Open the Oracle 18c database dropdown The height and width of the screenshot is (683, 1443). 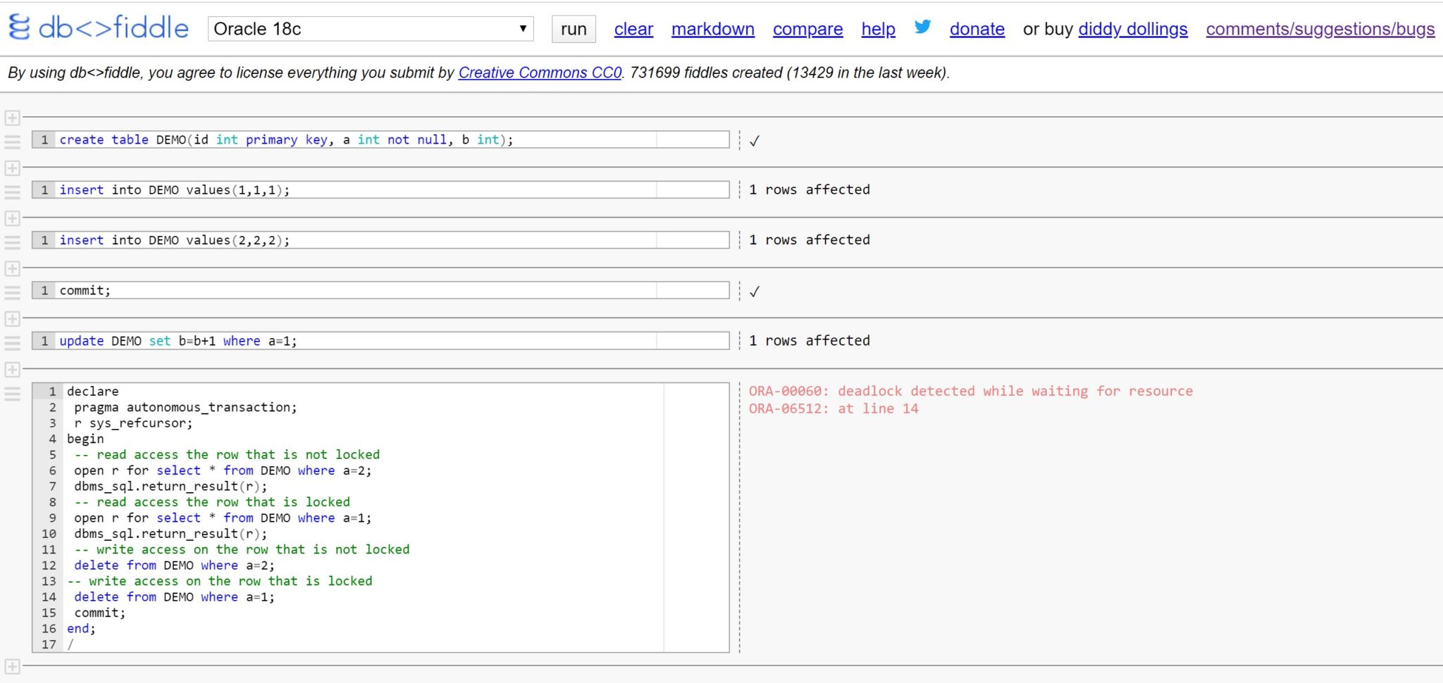coord(371,29)
